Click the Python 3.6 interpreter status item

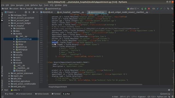[x=162, y=97]
